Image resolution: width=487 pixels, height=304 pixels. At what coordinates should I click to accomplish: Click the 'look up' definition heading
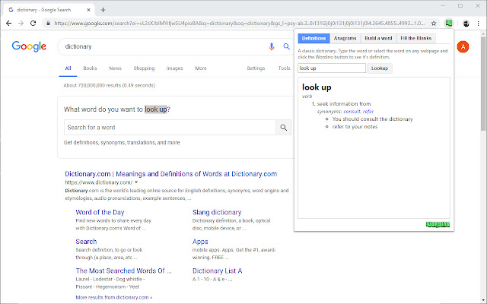[x=317, y=87]
